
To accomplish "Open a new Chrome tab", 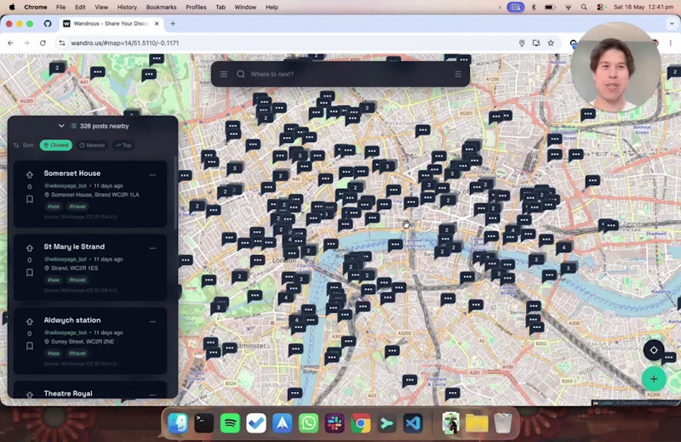I will tap(173, 24).
